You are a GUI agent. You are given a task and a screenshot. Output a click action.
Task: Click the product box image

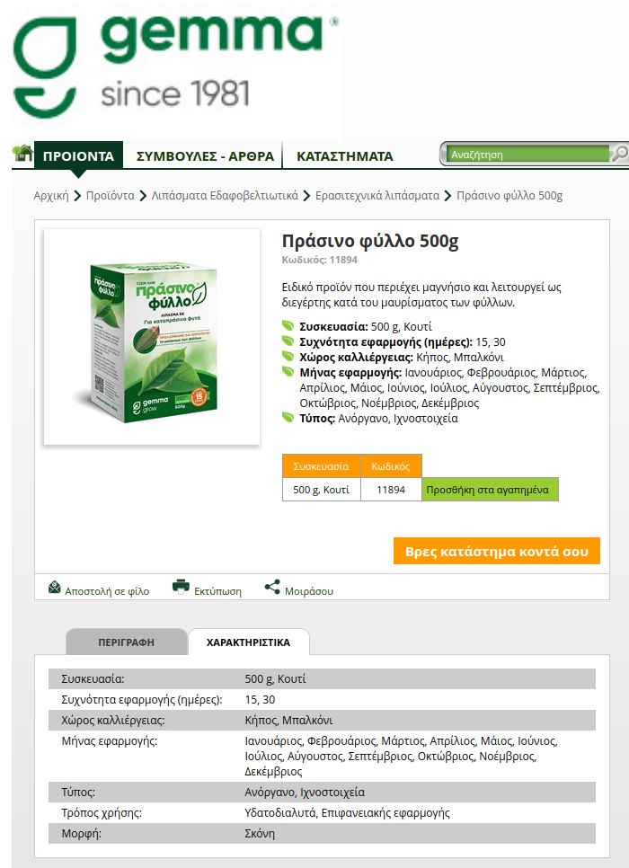coord(152,337)
